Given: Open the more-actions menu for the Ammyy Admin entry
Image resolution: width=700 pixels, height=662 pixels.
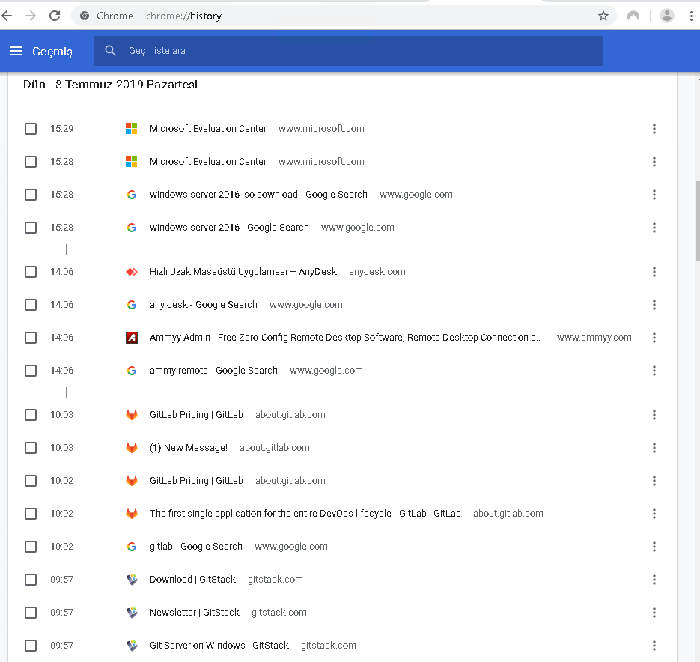Looking at the screenshot, I should point(654,338).
